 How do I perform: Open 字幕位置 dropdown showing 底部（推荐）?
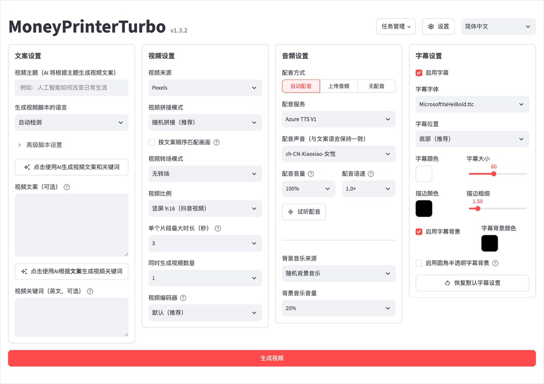472,139
